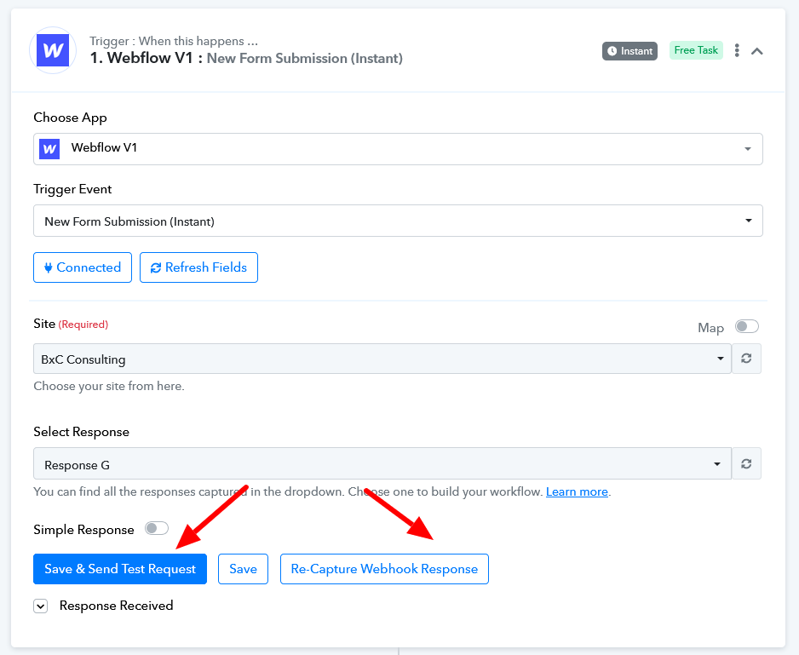The width and height of the screenshot is (799, 655).
Task: Click the Instant clock badge
Action: point(629,51)
